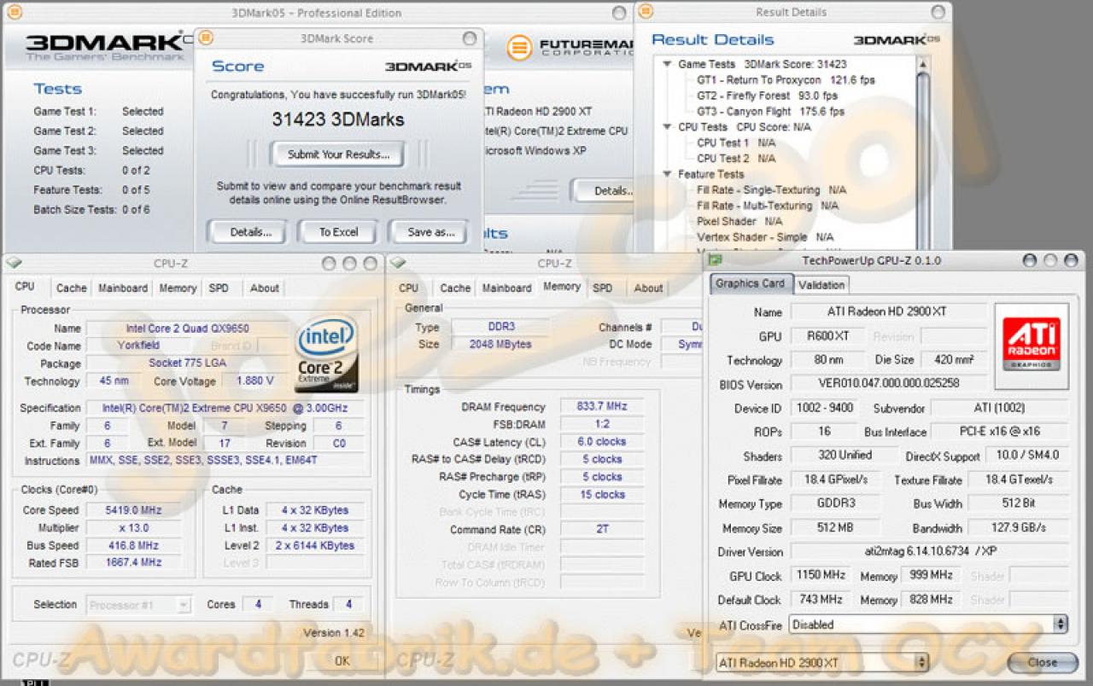This screenshot has height=686, width=1093.
Task: Click Intel Core 2 Quad QX9650 name field
Action: click(x=188, y=328)
